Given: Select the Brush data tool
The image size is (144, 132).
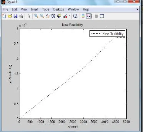Looking at the screenshot, I should pyautogui.click(x=65, y=16).
